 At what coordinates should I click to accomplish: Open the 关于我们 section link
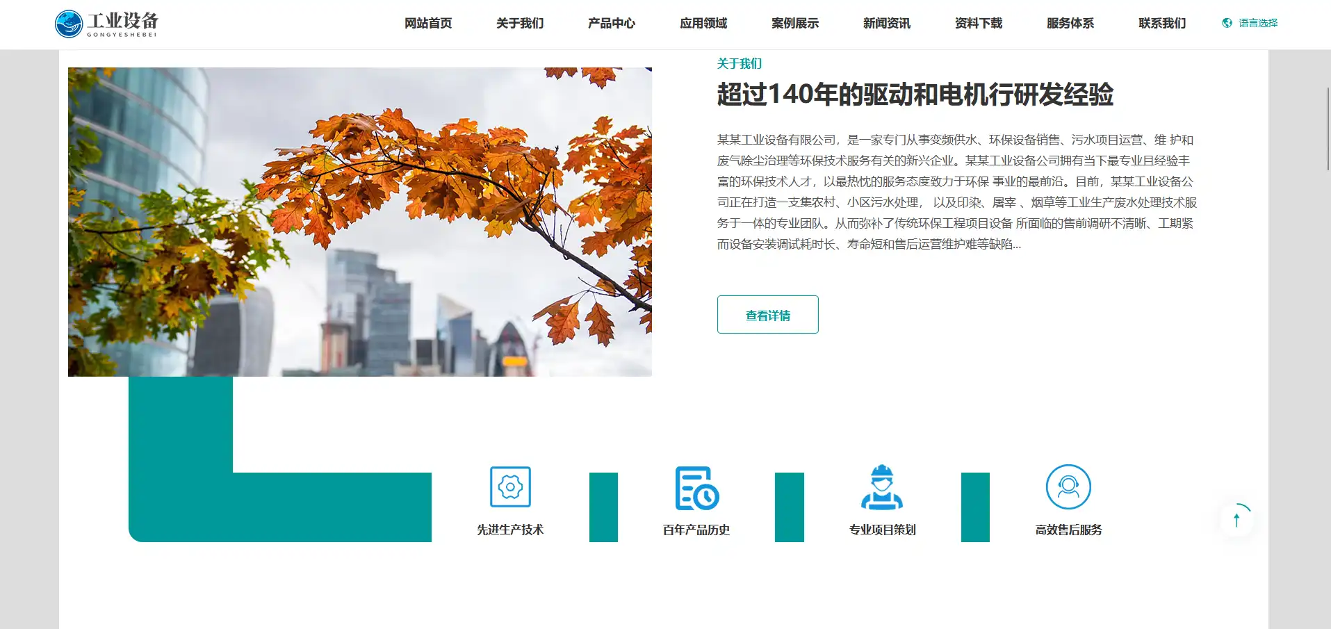pyautogui.click(x=739, y=63)
